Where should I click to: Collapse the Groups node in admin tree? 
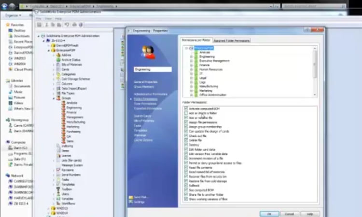tap(54, 98)
